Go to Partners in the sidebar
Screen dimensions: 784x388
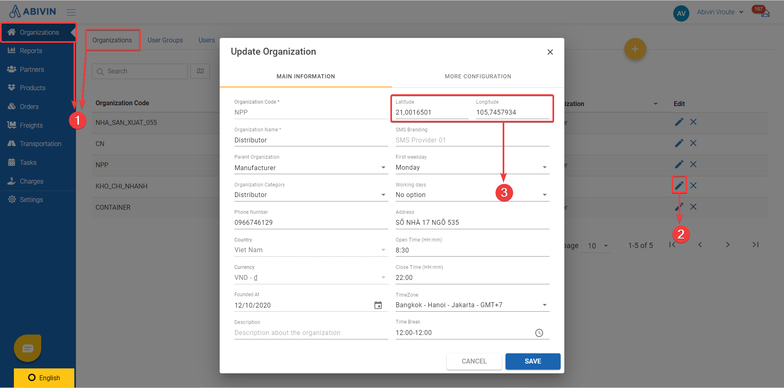(x=38, y=69)
